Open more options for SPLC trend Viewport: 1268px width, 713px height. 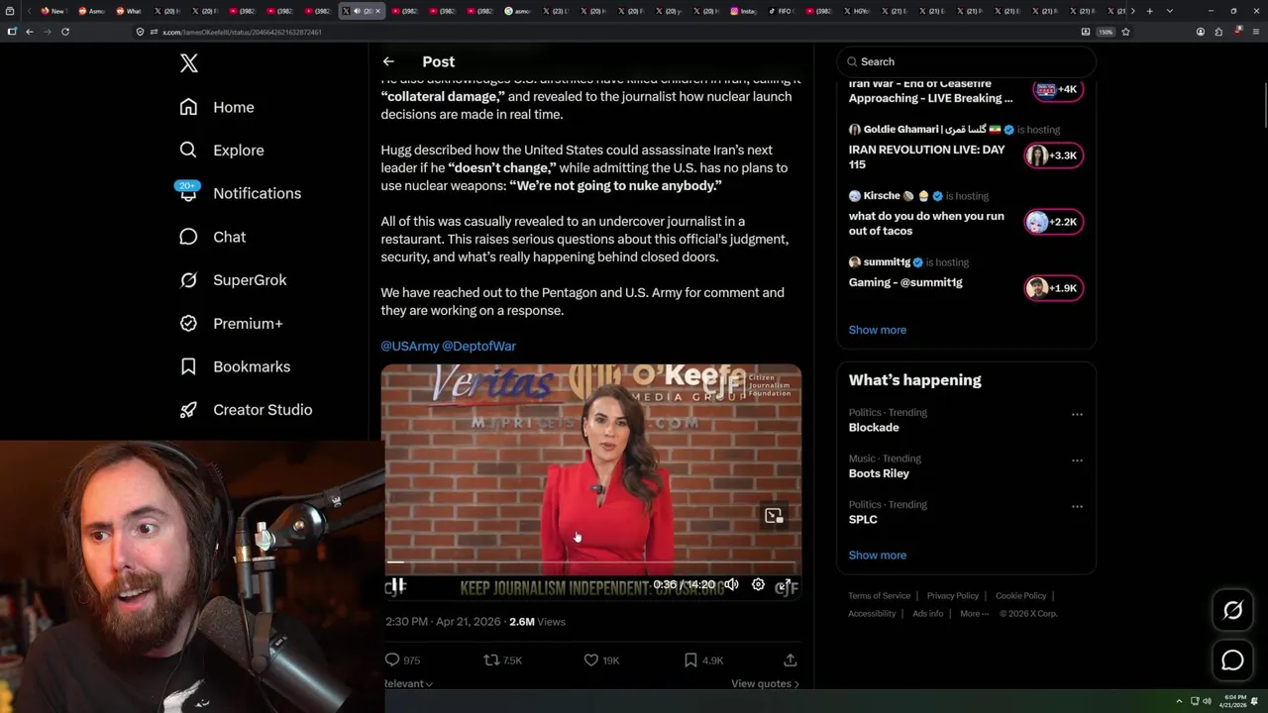tap(1077, 506)
